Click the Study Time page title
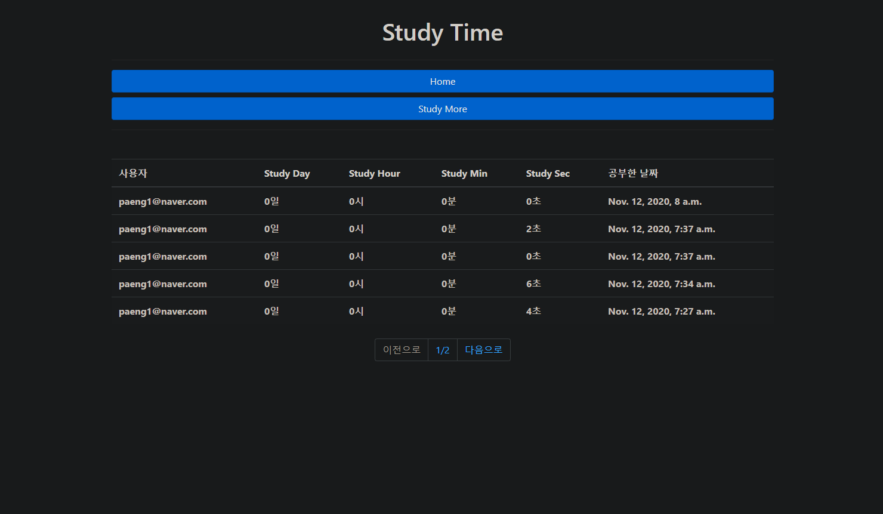The height and width of the screenshot is (514, 883). 442,33
